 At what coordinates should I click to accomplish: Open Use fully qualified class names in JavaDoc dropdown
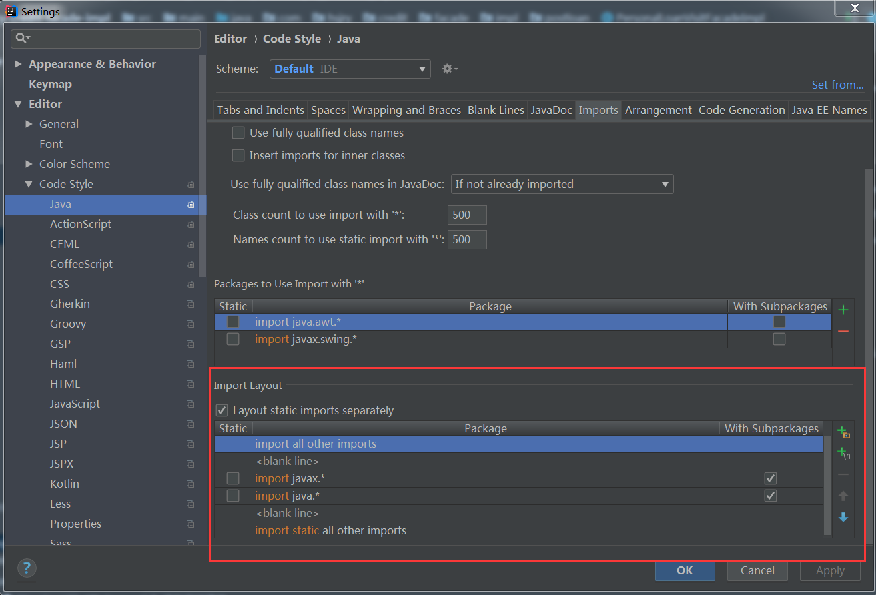point(665,184)
